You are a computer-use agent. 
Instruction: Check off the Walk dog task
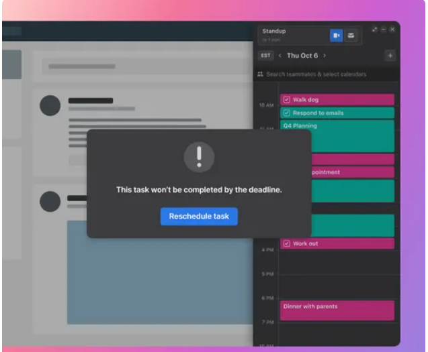(x=286, y=100)
